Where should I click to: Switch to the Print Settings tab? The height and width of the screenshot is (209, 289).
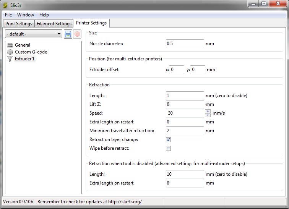(x=19, y=24)
